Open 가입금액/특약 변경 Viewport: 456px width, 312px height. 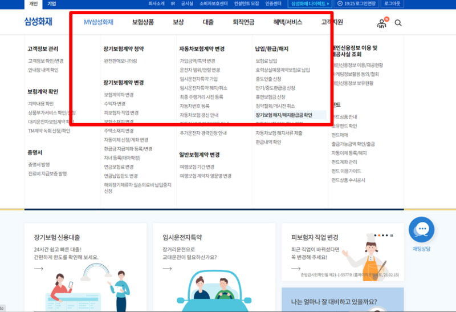(x=197, y=61)
